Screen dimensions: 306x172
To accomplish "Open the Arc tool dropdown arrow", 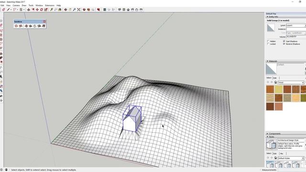I will (x=17, y=10).
